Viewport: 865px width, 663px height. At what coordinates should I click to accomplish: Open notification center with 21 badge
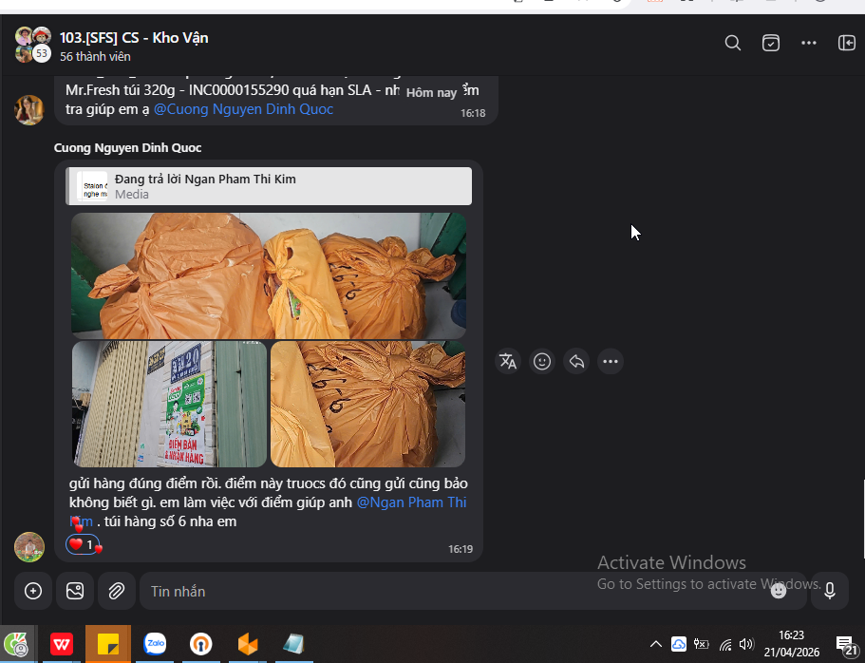[846, 645]
